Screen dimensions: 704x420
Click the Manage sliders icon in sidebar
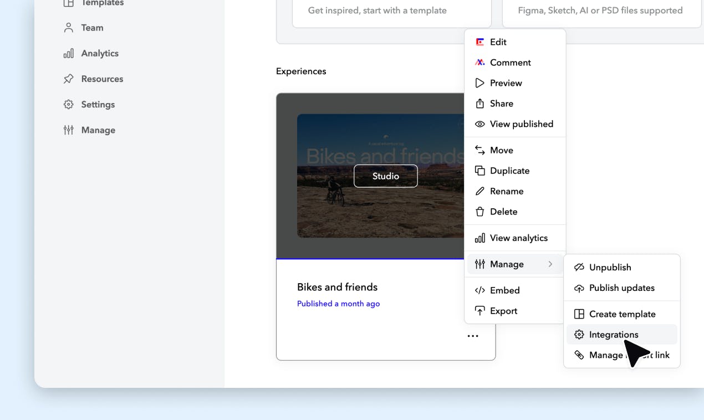(x=69, y=130)
